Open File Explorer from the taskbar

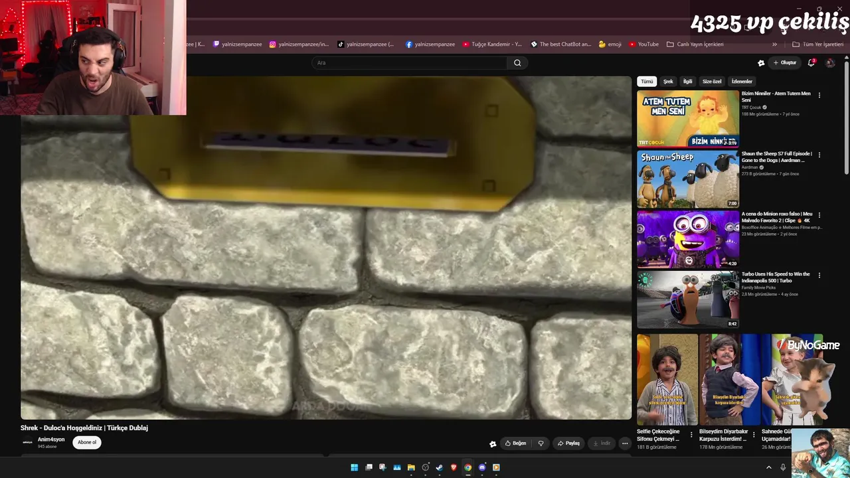411,467
